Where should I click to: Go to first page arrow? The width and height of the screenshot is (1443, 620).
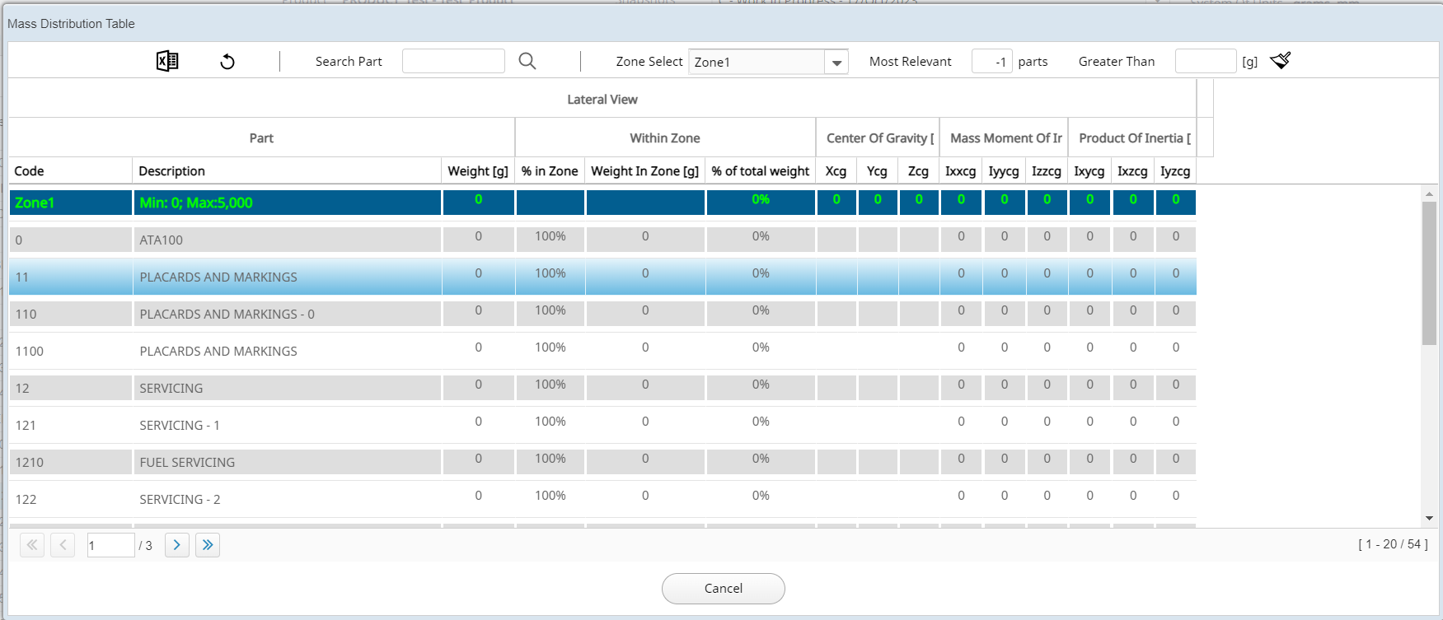32,545
